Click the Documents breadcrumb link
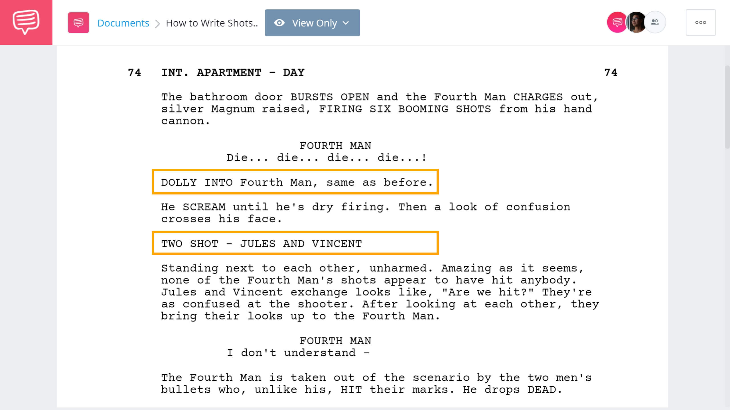The width and height of the screenshot is (730, 410). (123, 22)
